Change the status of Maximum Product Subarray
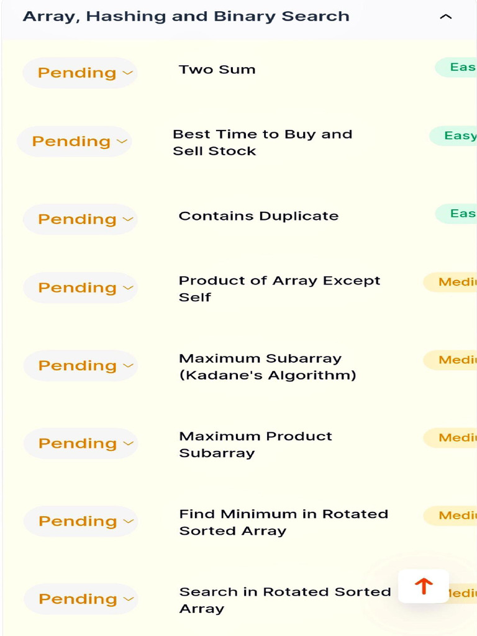The width and height of the screenshot is (477, 636). point(80,443)
